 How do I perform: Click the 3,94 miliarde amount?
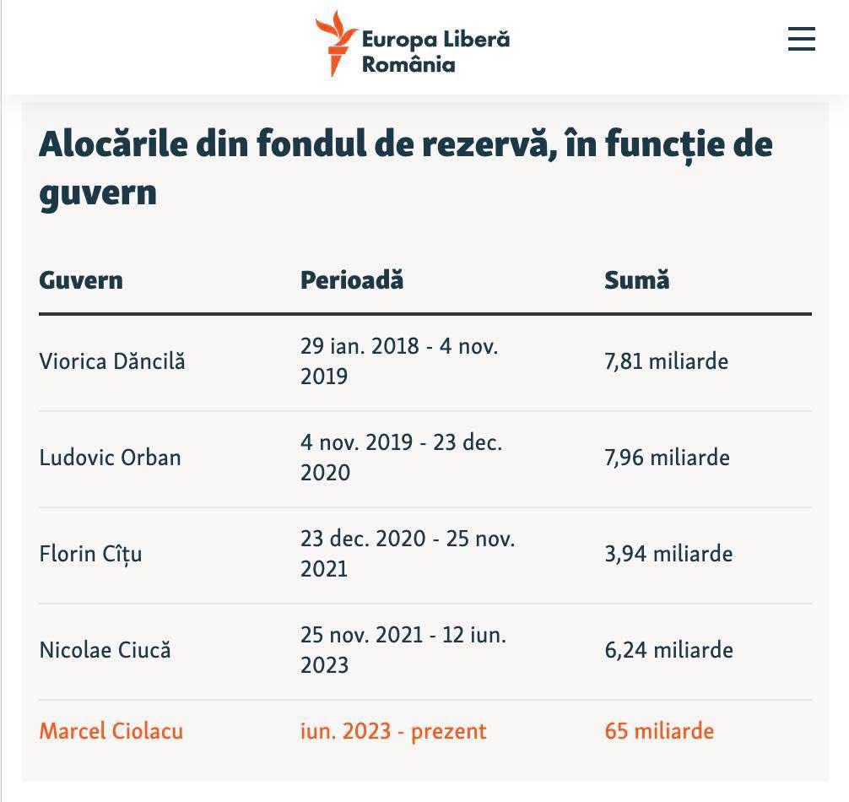(668, 555)
